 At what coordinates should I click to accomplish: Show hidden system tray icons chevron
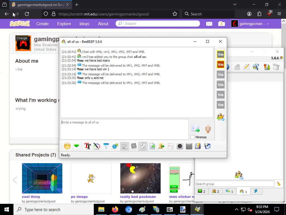[236, 209]
